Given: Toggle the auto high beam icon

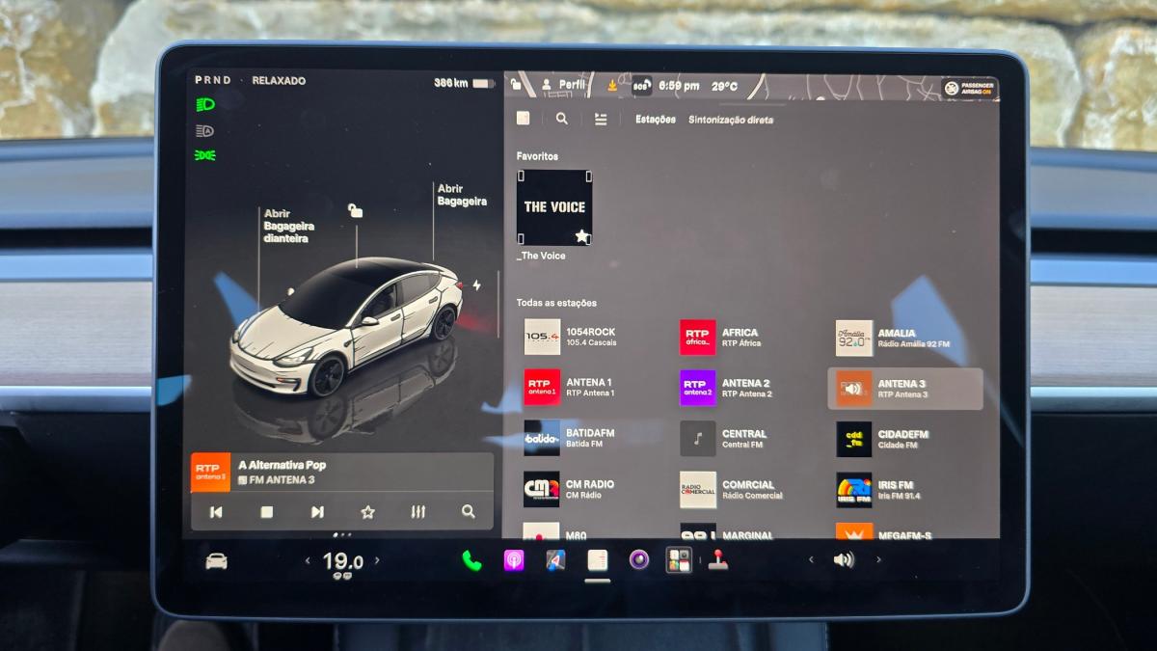Looking at the screenshot, I should (x=204, y=130).
